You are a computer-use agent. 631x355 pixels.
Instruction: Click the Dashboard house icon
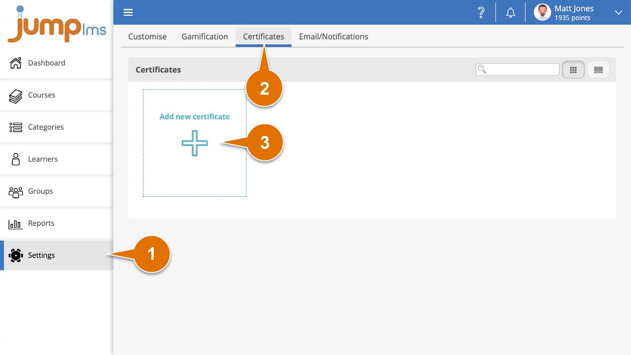point(16,63)
